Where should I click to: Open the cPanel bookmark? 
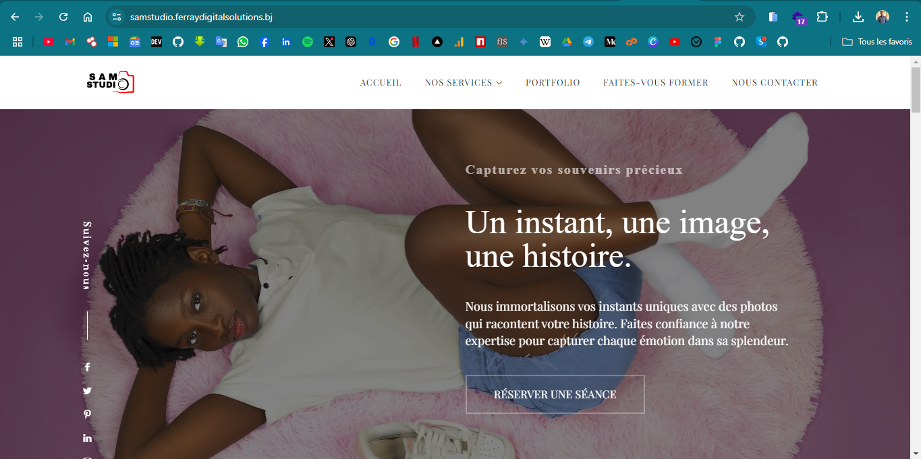click(632, 42)
